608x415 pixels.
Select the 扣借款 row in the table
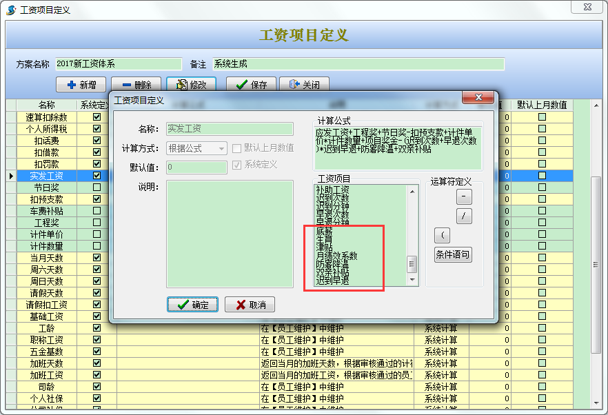click(47, 152)
